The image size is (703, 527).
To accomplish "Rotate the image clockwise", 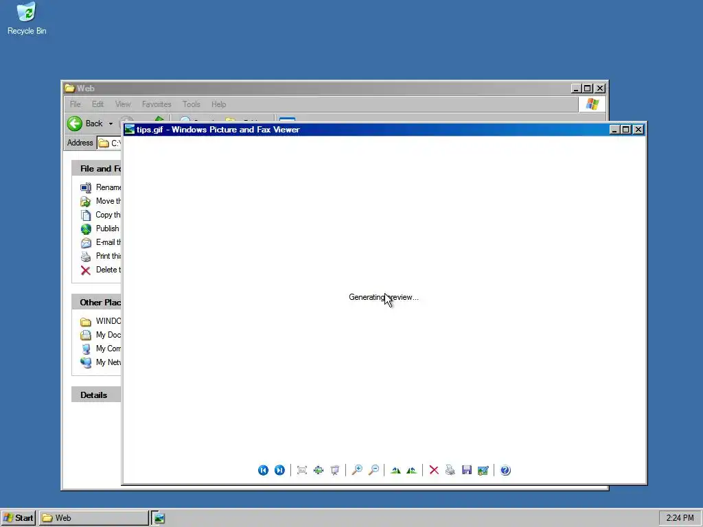I will tap(395, 470).
